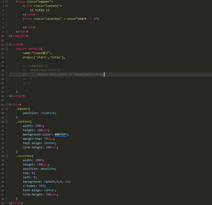Collapse the fold marker at line 2 wapper view

7,2
